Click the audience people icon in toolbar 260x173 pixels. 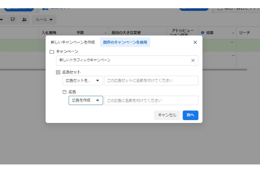tap(24, 20)
